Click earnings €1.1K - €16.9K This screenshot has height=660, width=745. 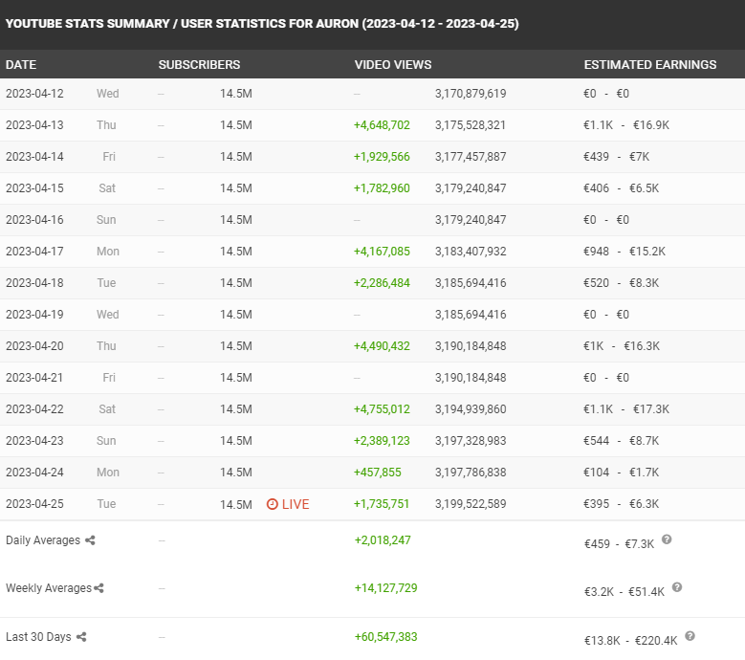tap(626, 125)
